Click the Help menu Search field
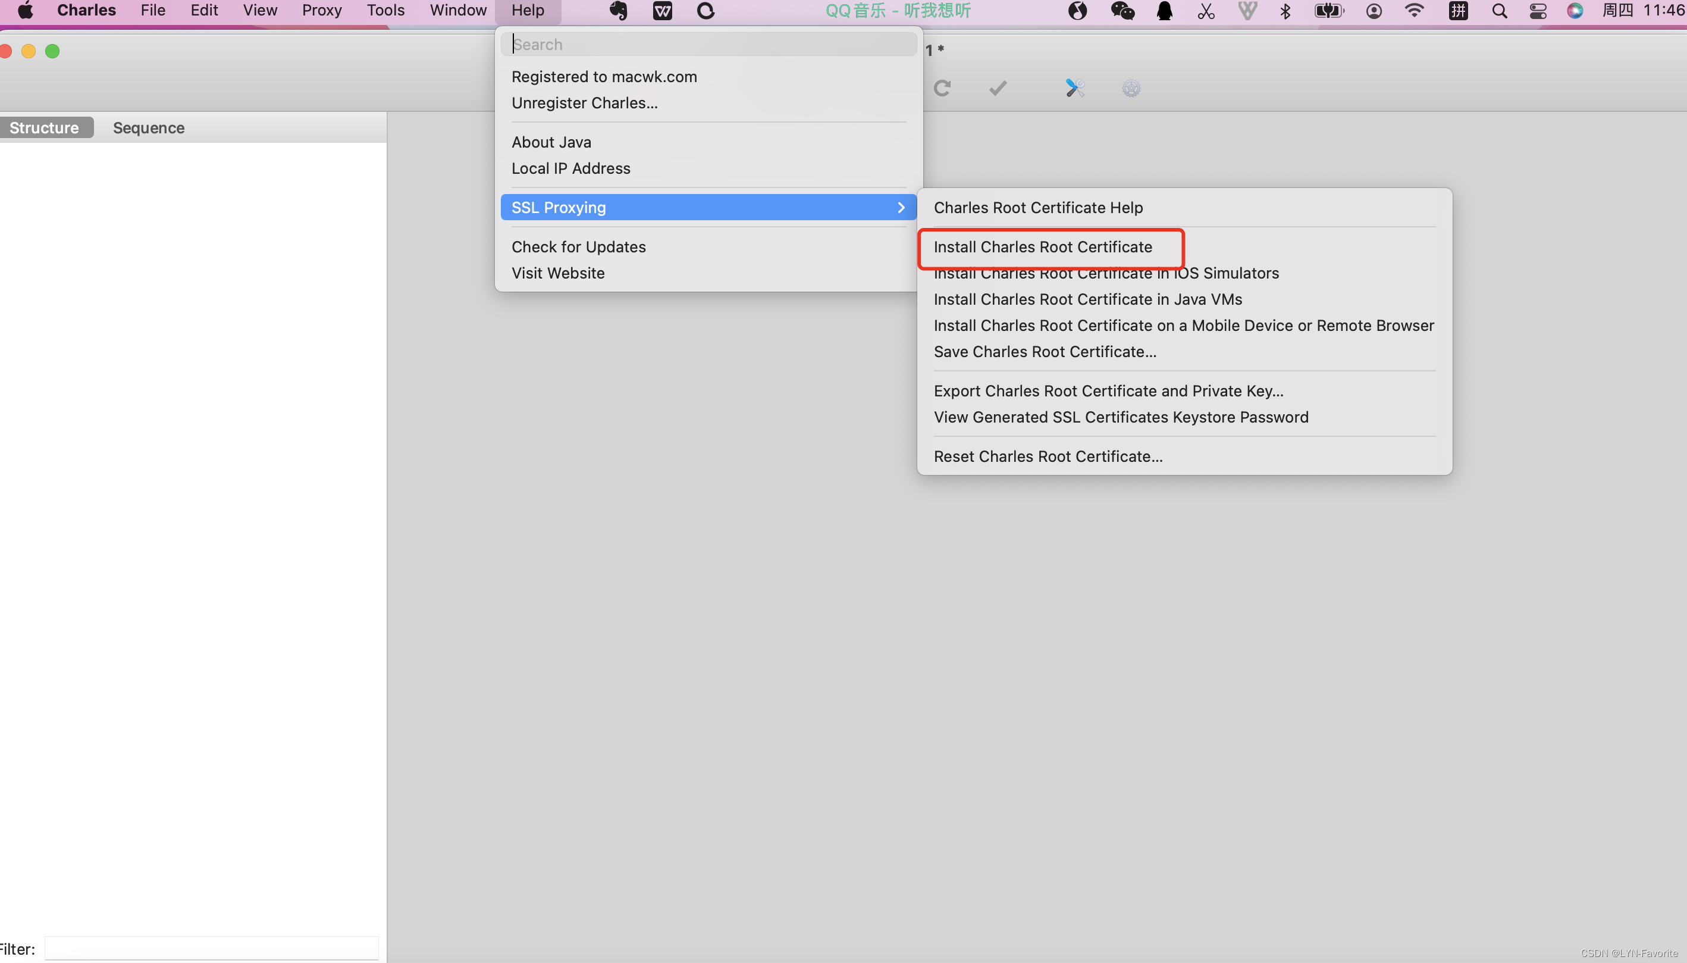The image size is (1687, 963). tap(708, 44)
